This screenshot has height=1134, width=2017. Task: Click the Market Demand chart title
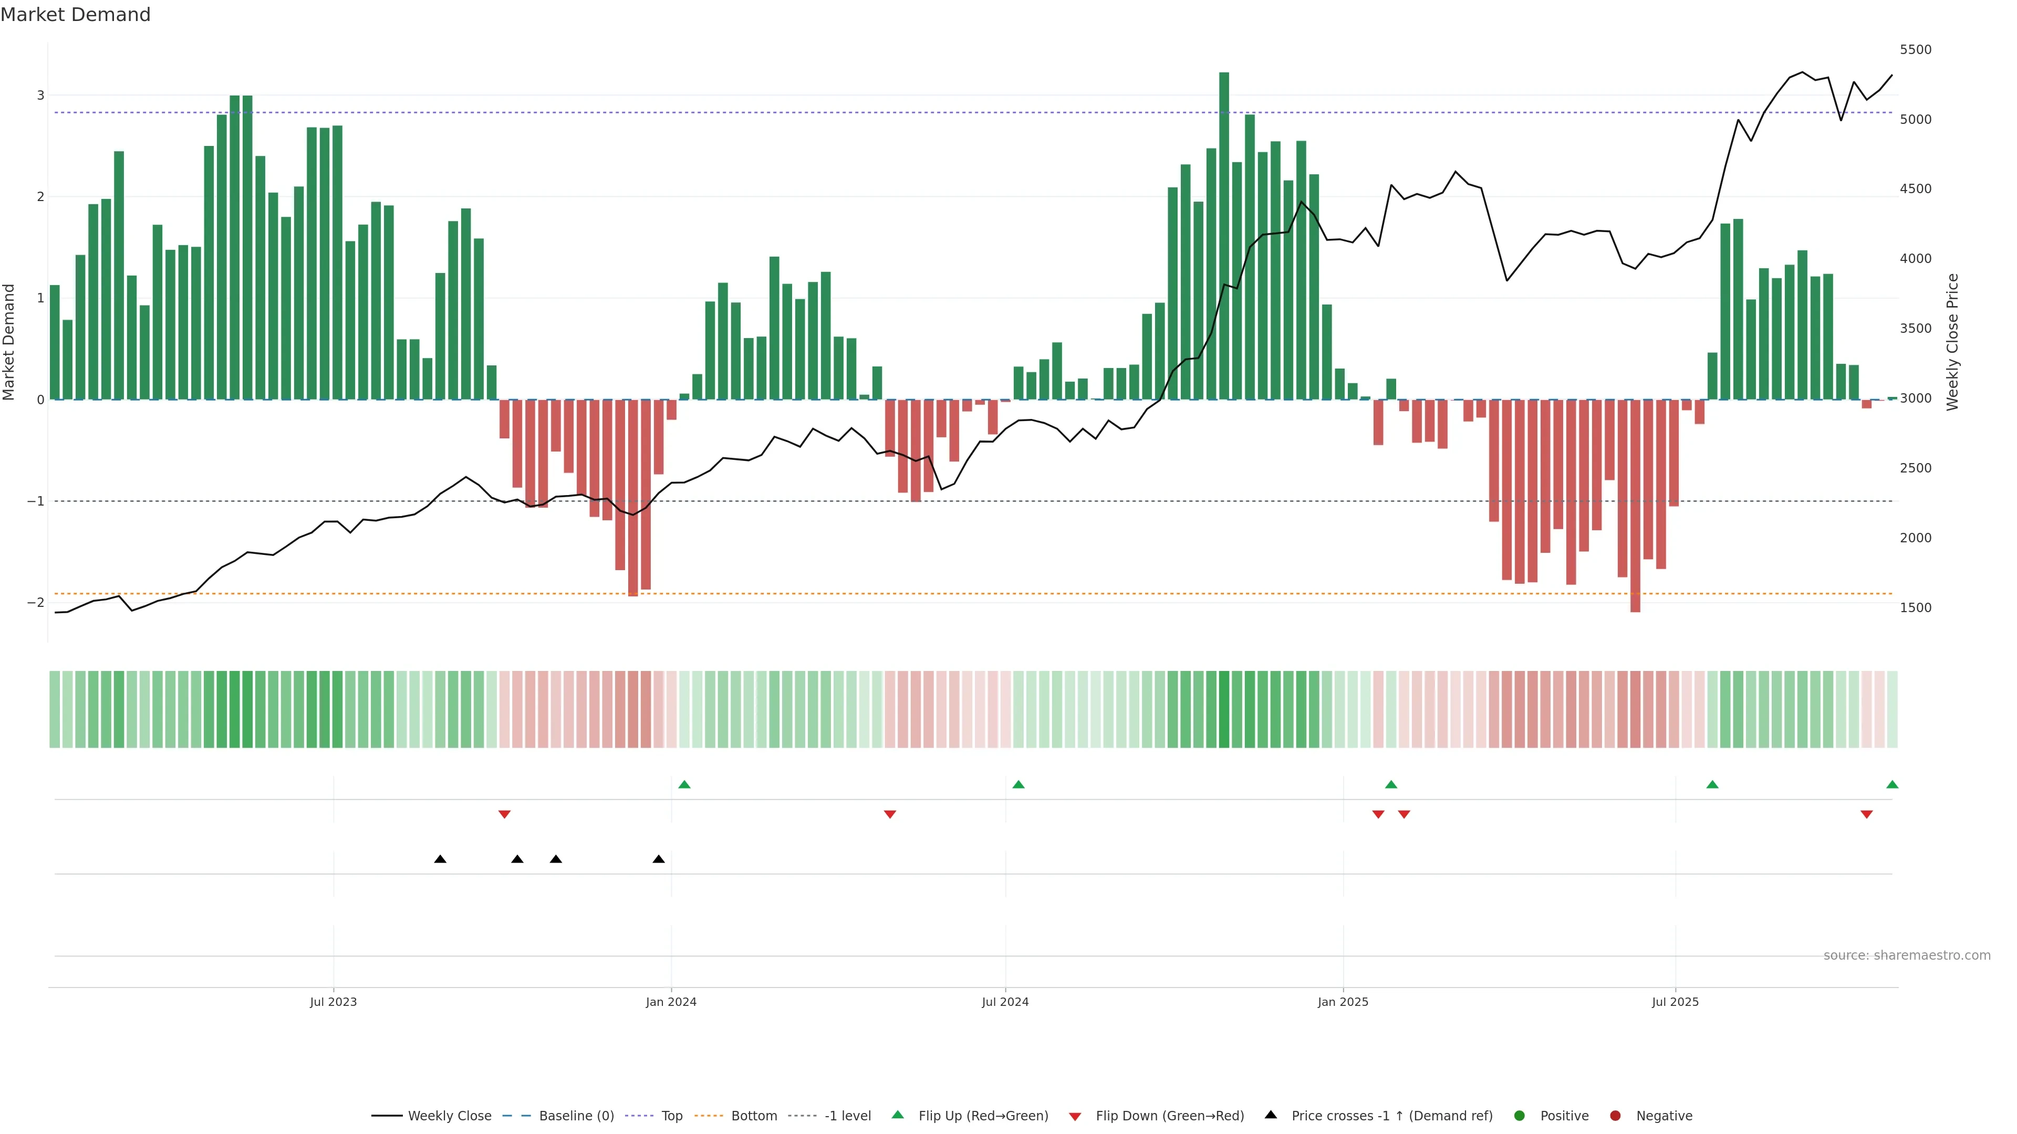click(x=75, y=15)
